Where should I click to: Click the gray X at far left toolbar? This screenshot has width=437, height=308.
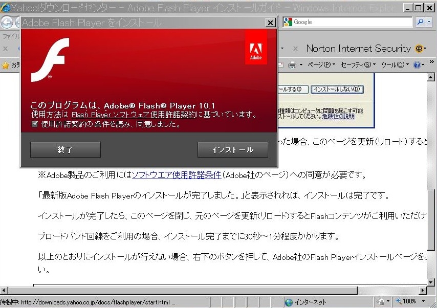(5, 49)
